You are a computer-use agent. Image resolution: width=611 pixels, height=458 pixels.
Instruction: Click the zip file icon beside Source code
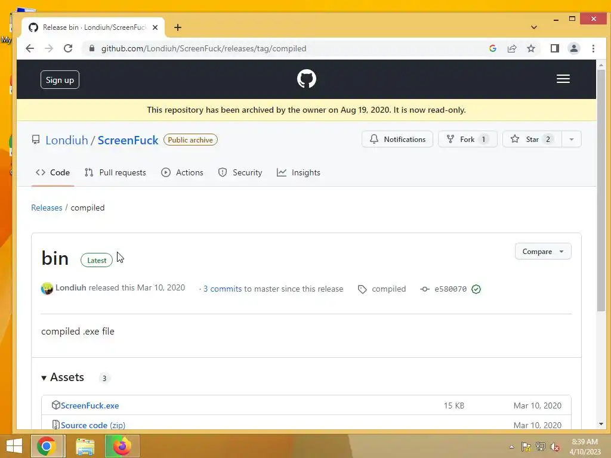point(55,425)
